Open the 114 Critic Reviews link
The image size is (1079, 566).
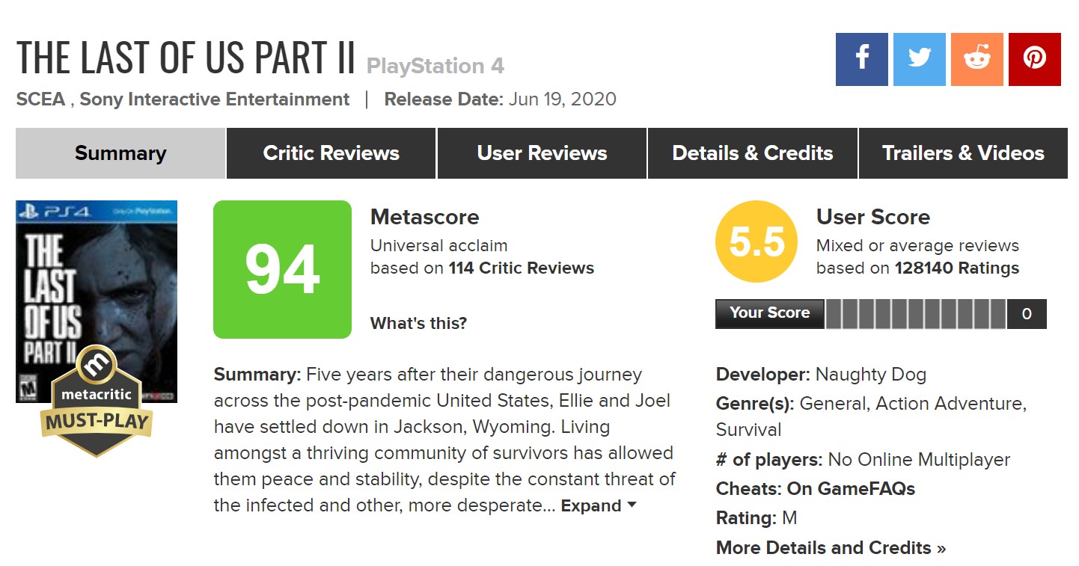click(x=521, y=268)
